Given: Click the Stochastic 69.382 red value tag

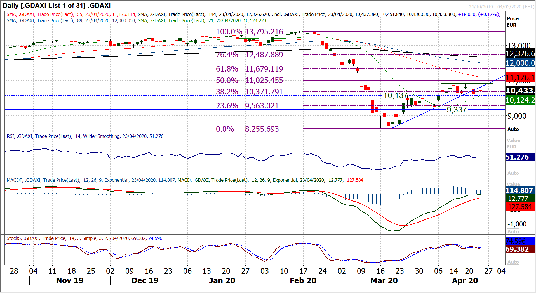Looking at the screenshot, I should 520,249.
